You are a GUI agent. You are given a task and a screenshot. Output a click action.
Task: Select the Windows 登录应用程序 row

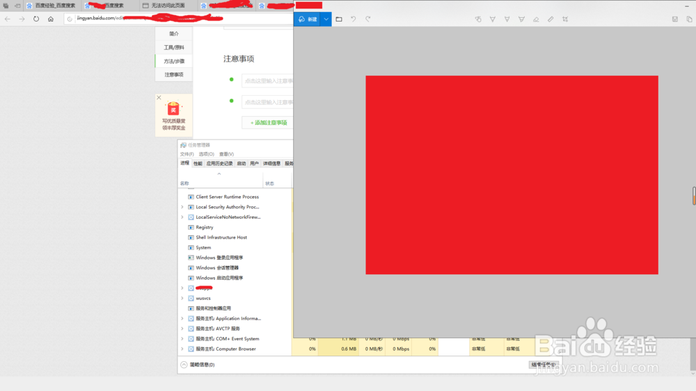tap(235, 258)
